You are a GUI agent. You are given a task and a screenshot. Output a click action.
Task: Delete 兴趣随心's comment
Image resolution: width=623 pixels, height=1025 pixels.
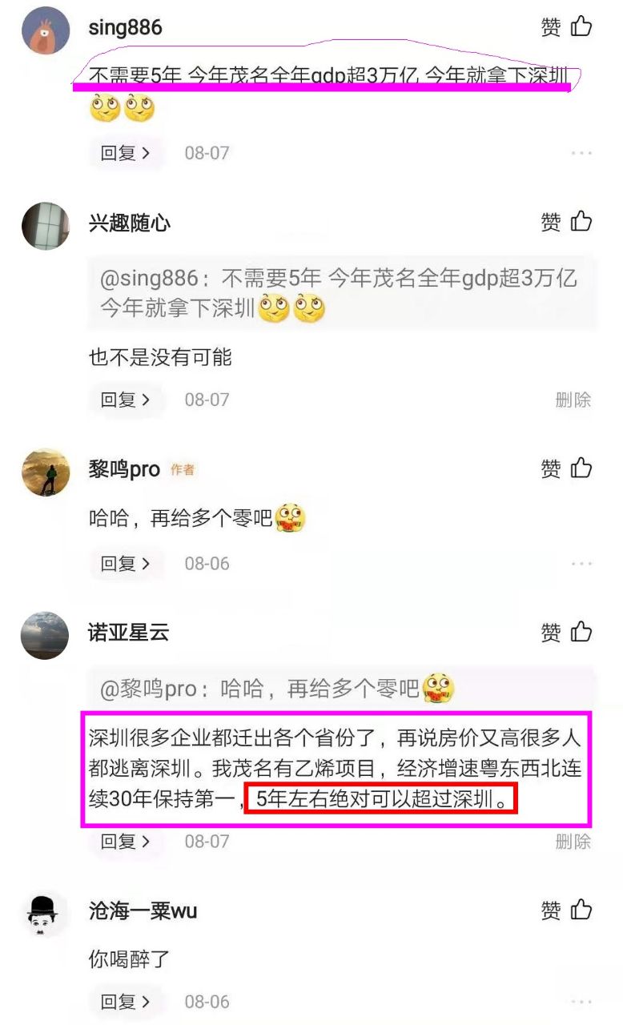(573, 400)
